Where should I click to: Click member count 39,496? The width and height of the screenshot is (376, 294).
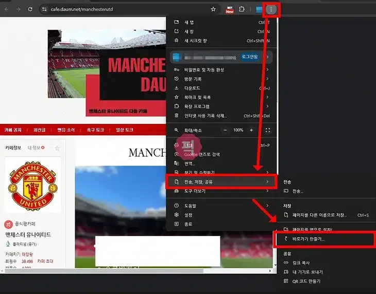click(x=27, y=262)
